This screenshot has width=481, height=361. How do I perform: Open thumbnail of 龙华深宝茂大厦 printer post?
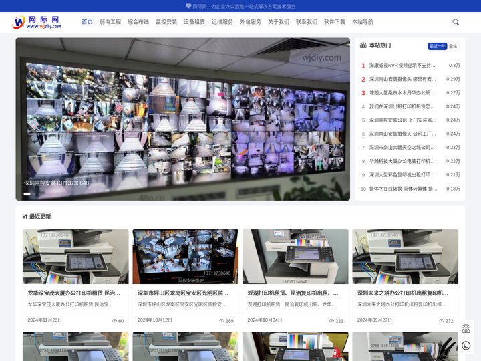coord(75,257)
